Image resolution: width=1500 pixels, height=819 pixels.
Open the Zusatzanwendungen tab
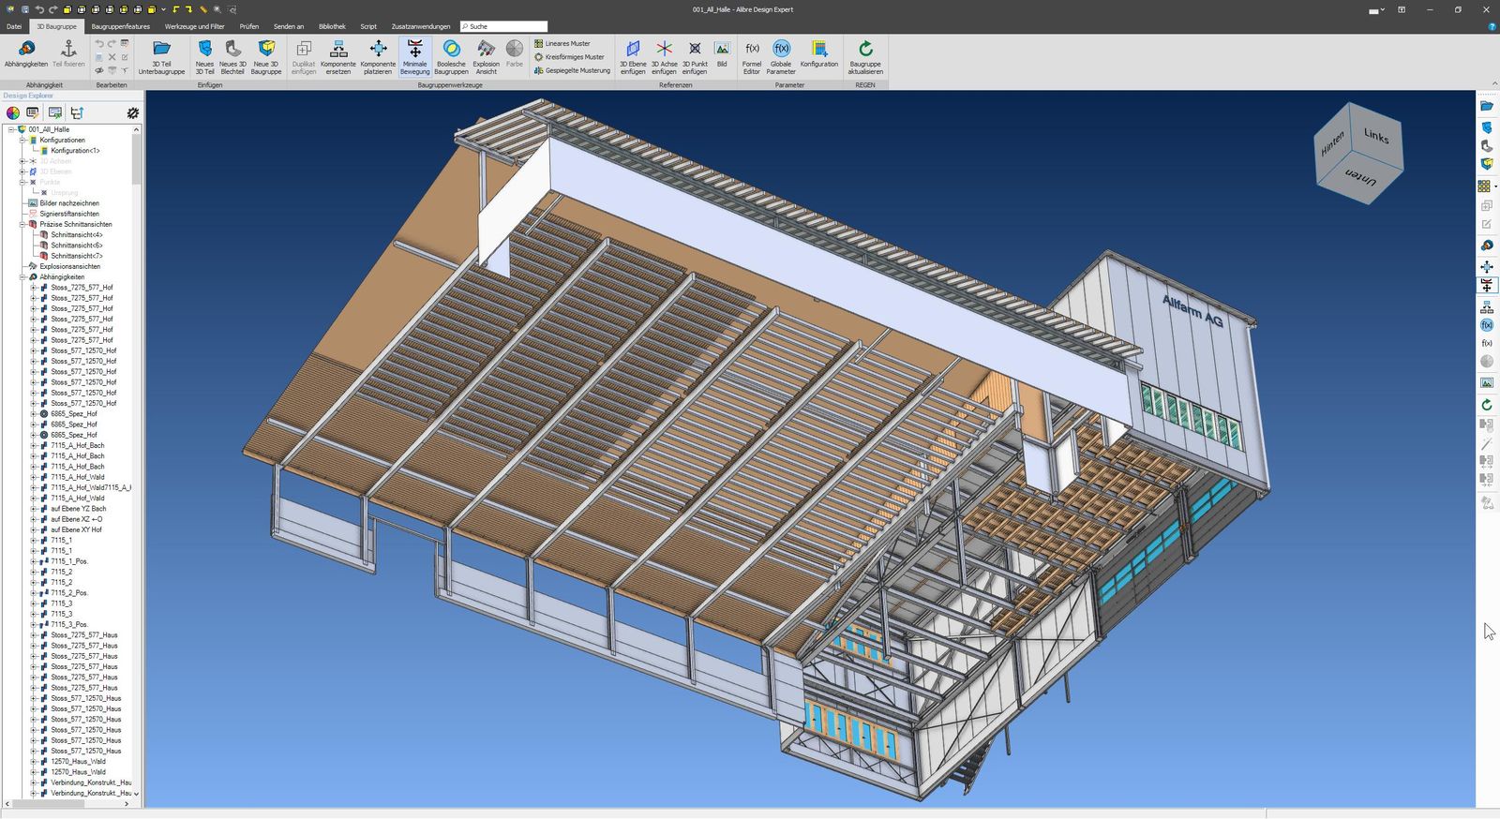click(x=421, y=26)
